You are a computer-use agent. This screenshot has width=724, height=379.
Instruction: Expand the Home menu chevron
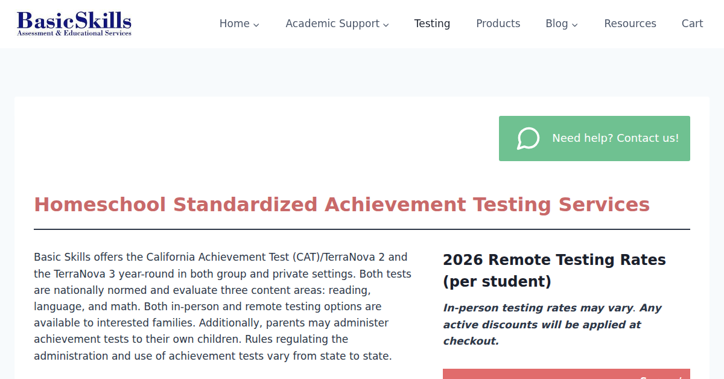(256, 25)
